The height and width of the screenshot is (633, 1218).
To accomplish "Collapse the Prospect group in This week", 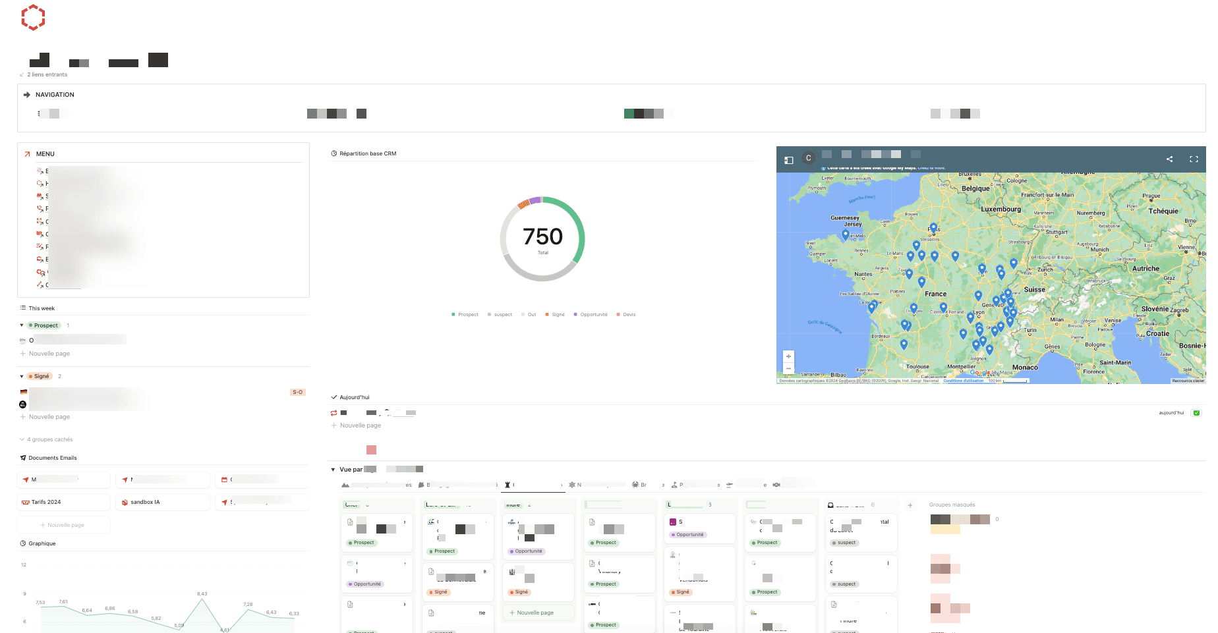I will [22, 325].
